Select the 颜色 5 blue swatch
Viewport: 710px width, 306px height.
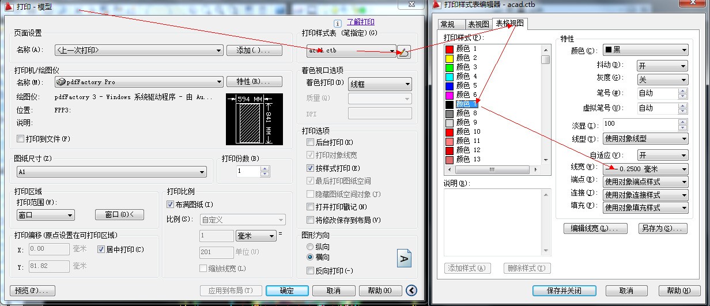[450, 85]
